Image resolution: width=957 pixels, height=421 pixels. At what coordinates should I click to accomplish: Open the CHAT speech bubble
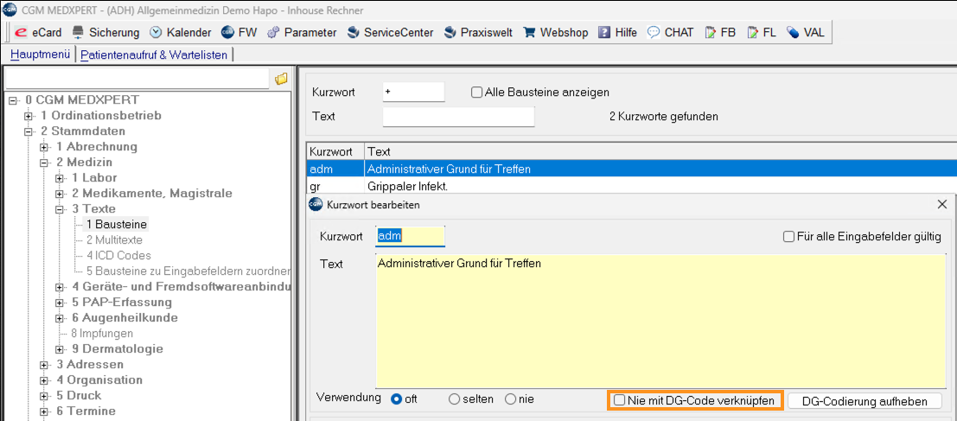[x=654, y=32]
